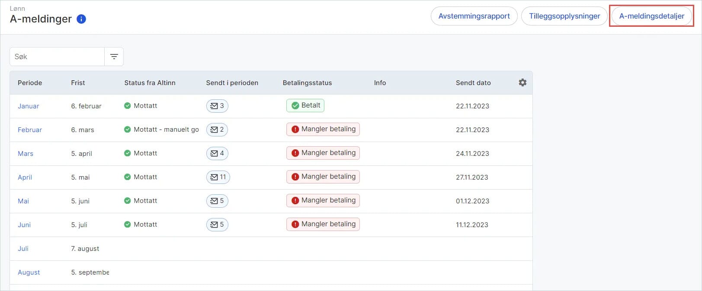Click sent date 24.11.2023
The width and height of the screenshot is (702, 291).
(472, 154)
